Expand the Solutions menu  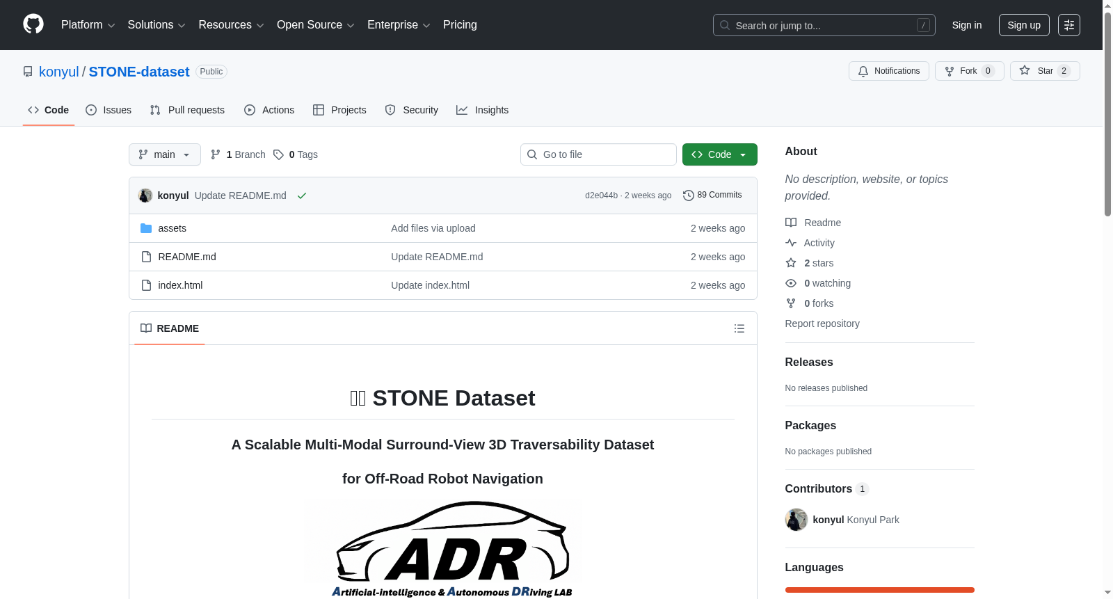click(x=157, y=25)
